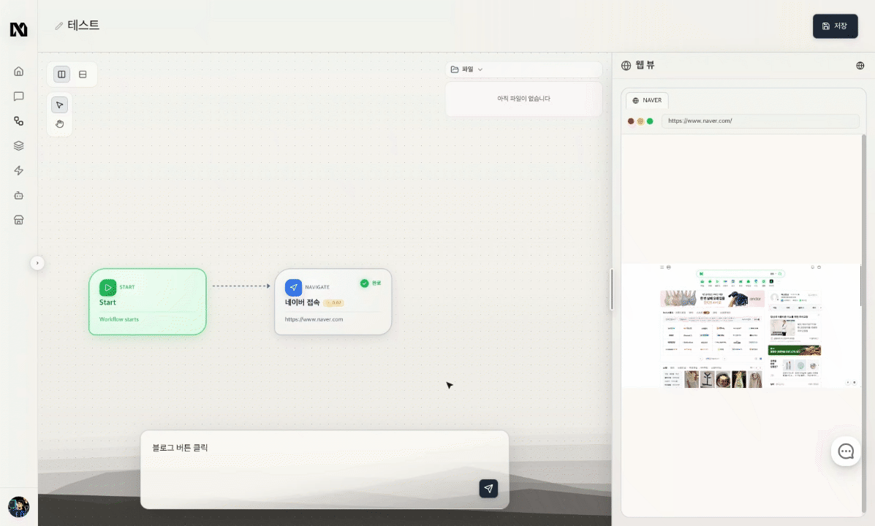Expand the collapsed left sidebar chevron
The height and width of the screenshot is (526, 875).
[x=37, y=263]
